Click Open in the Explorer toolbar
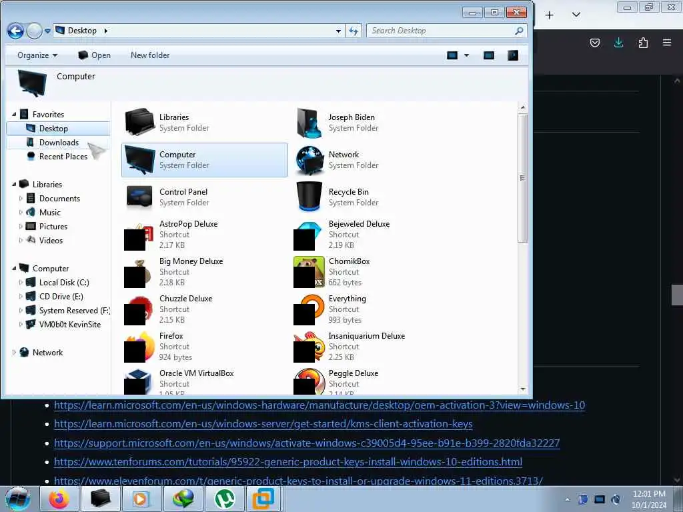This screenshot has width=683, height=512. tap(94, 55)
